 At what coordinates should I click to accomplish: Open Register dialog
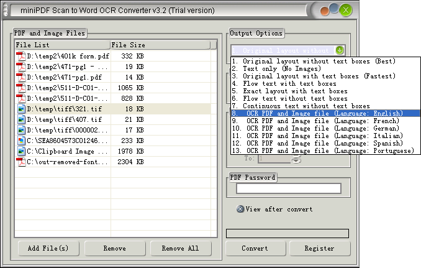tap(320, 248)
